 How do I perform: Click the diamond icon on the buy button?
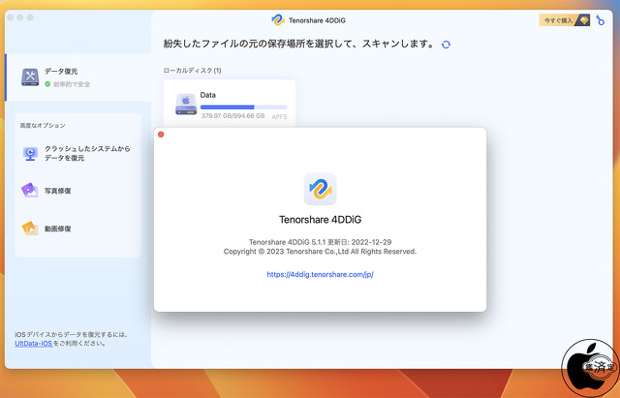click(583, 20)
